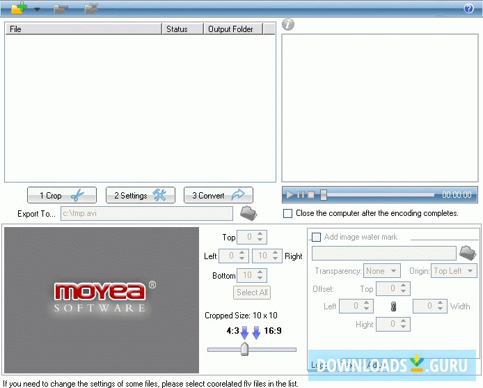Click the Cropped Size 10 x 10 text

[x=241, y=316]
